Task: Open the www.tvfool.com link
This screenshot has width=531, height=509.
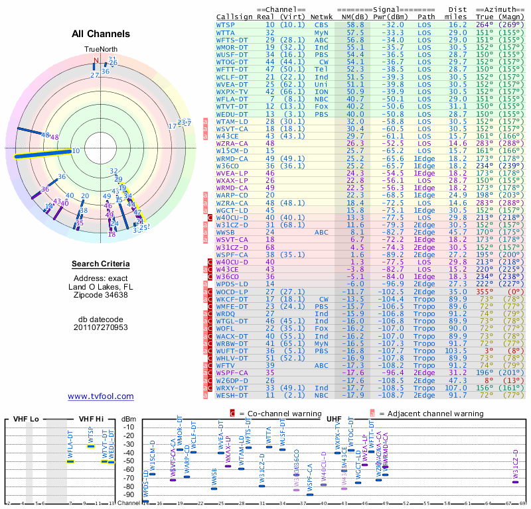Action: [101, 396]
